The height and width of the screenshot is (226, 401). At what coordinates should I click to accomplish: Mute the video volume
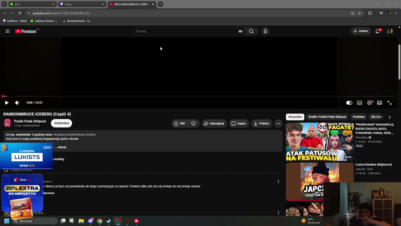pyautogui.click(x=17, y=103)
